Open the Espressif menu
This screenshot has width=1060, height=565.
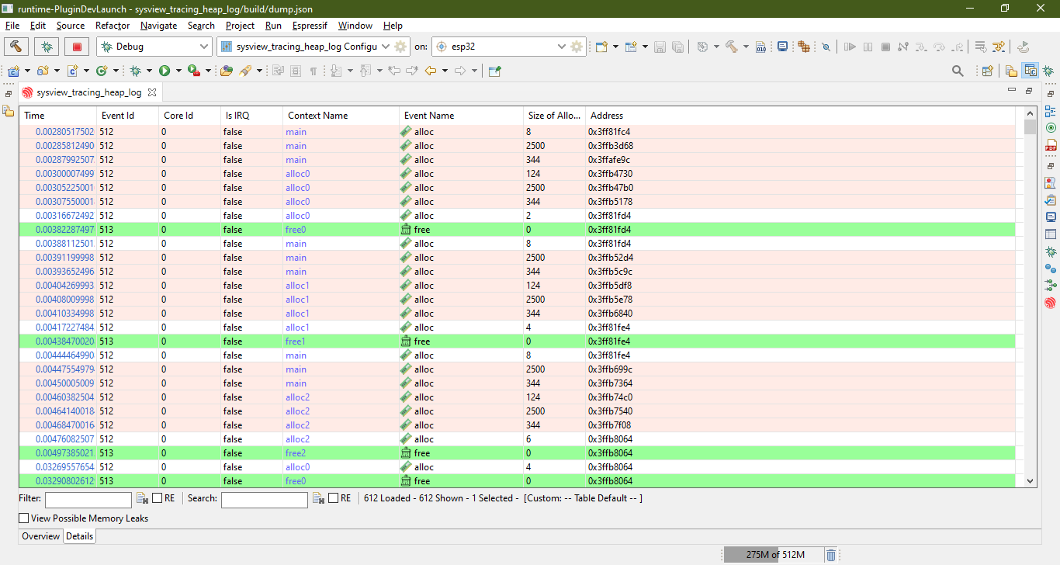point(310,26)
